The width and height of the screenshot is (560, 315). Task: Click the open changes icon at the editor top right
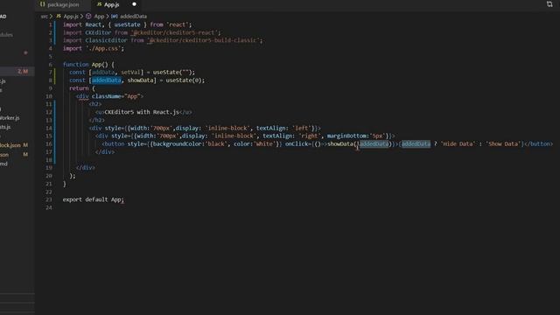(549, 4)
